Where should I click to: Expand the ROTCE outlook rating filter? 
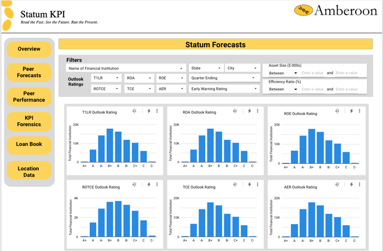[x=106, y=89]
